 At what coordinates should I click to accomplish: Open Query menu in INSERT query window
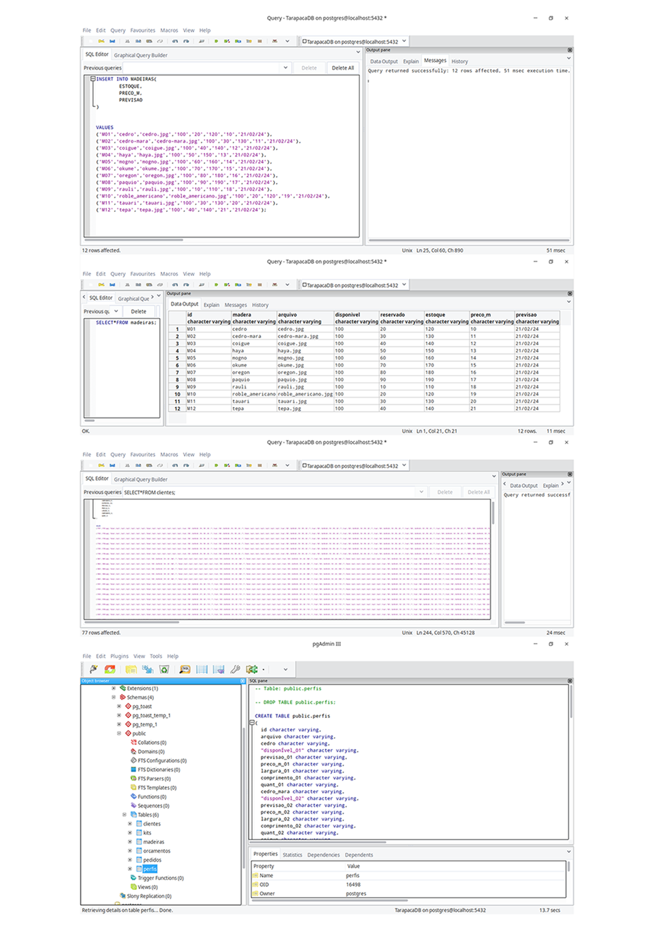coord(118,30)
